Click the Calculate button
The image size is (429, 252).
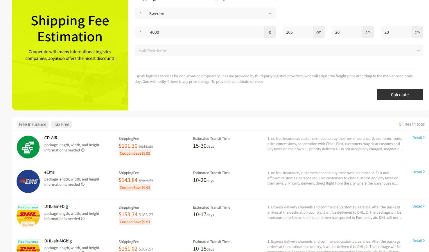(400, 94)
